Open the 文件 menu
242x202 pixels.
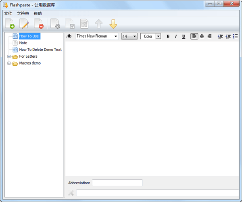click(8, 13)
